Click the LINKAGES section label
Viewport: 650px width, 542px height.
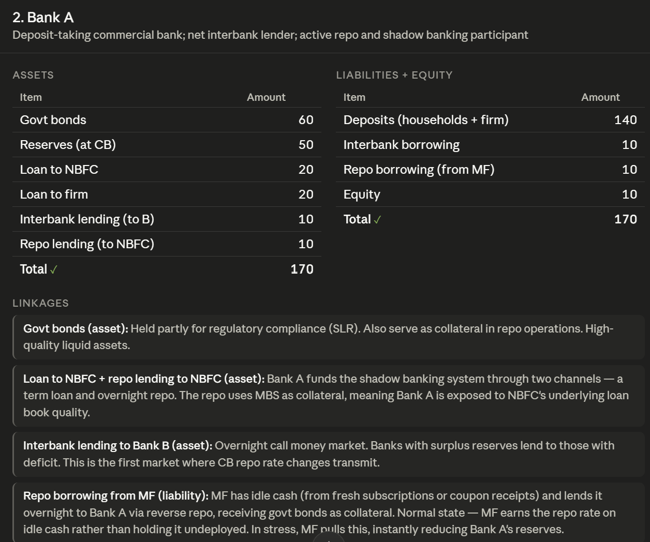[40, 303]
